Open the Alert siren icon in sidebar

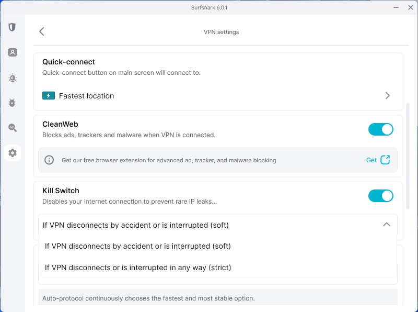pos(12,77)
